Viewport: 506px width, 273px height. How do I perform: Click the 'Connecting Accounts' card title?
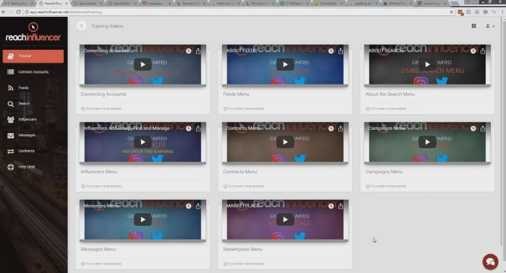[x=103, y=94]
